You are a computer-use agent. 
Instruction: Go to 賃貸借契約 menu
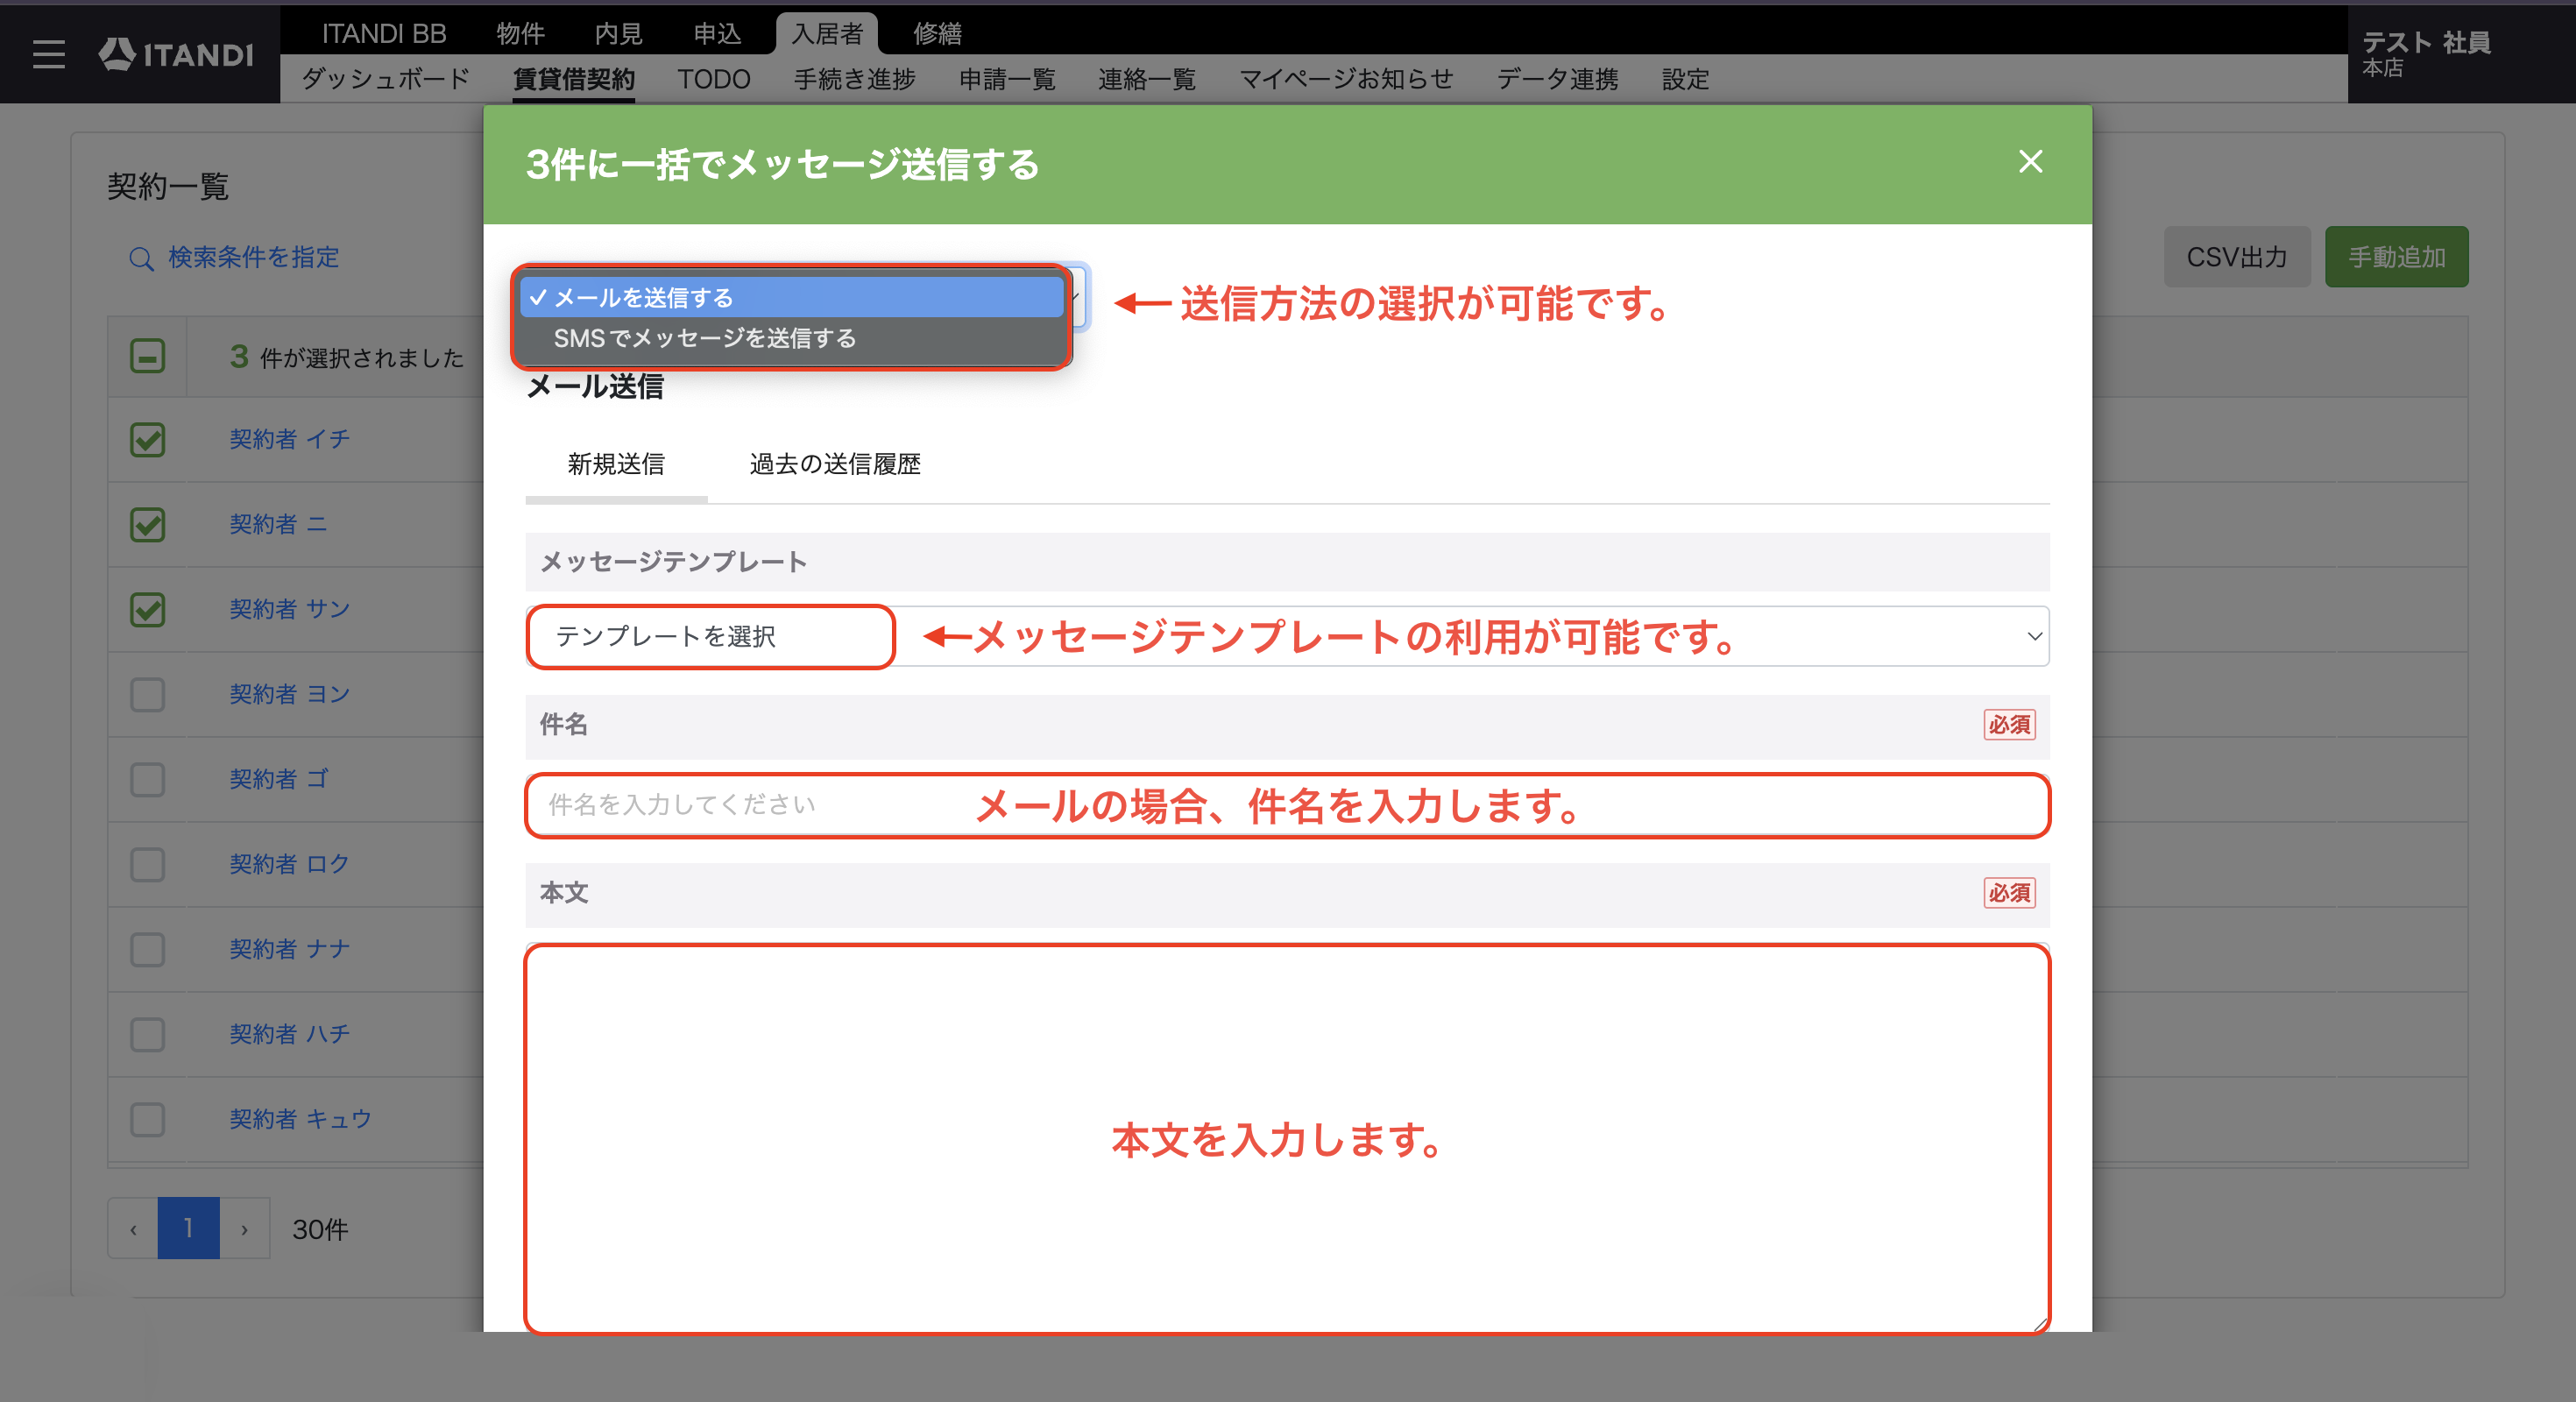coord(574,79)
